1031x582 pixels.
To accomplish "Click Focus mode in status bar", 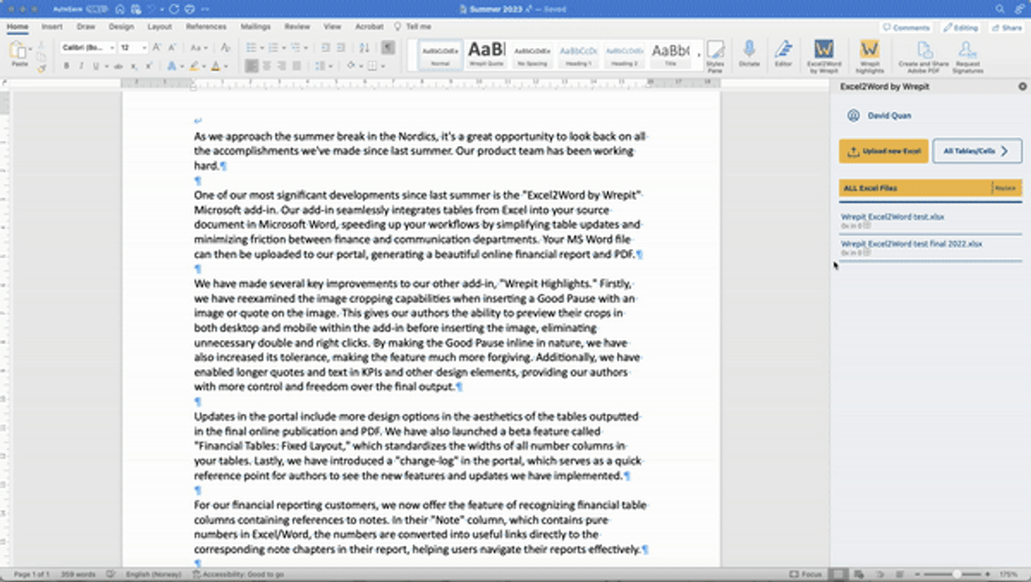I will pyautogui.click(x=806, y=573).
